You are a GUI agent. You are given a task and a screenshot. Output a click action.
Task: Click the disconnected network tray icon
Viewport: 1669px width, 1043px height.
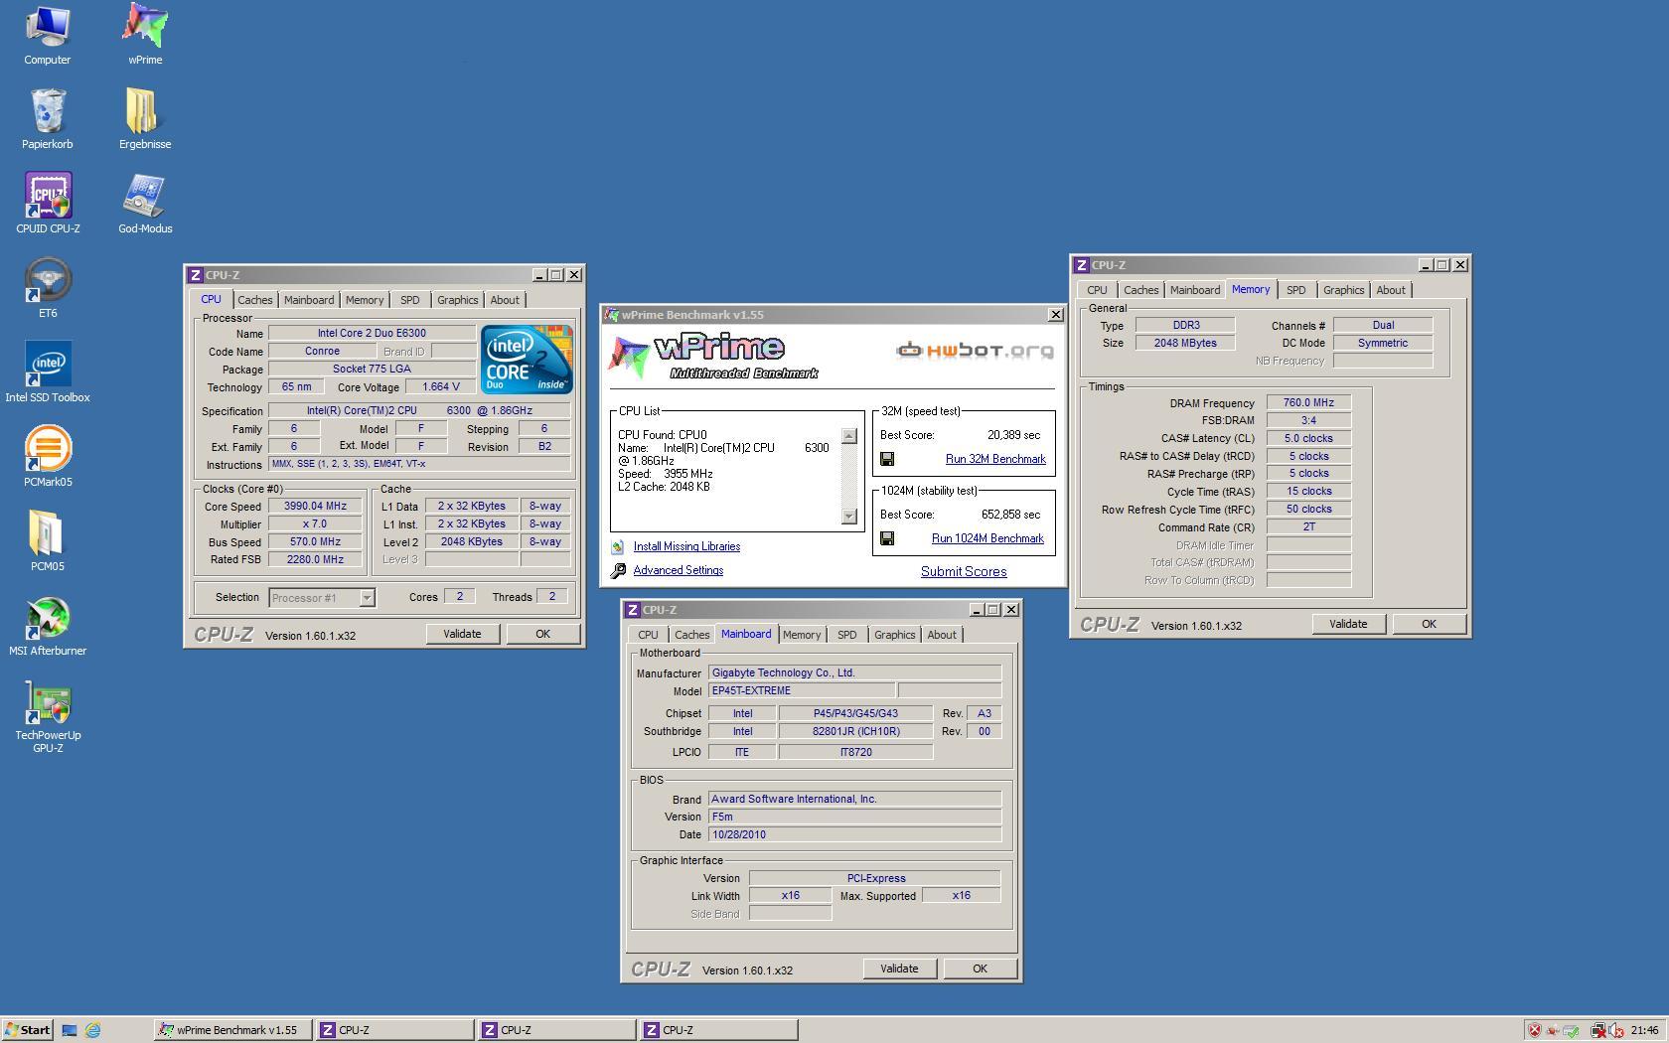(x=1598, y=1030)
